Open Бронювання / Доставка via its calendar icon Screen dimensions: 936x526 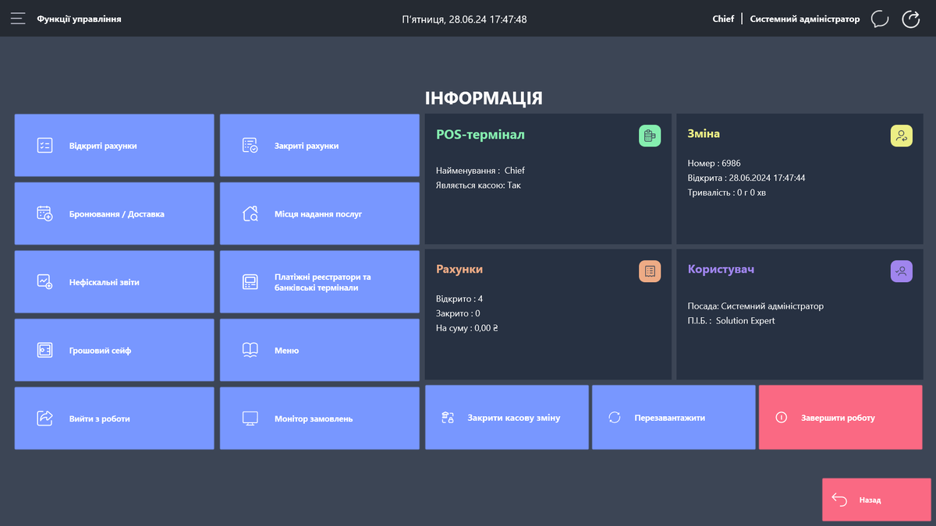point(45,214)
